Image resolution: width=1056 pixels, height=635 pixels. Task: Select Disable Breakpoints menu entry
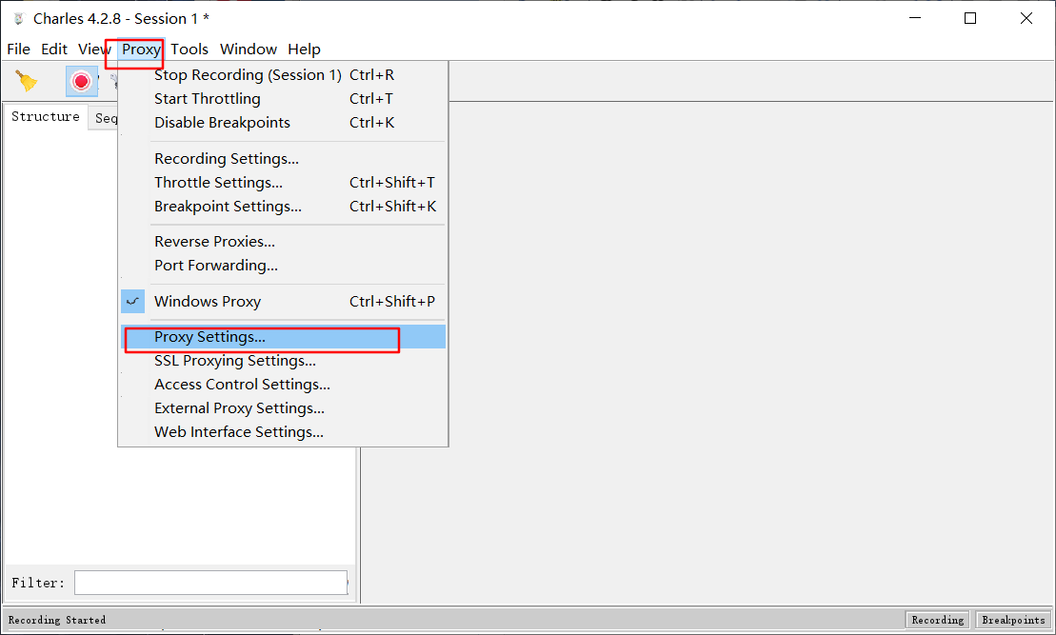click(283, 123)
